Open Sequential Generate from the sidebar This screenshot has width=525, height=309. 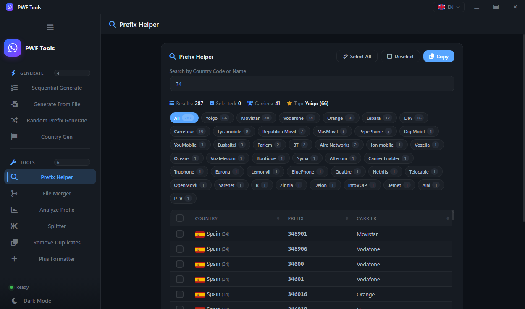tap(50, 88)
